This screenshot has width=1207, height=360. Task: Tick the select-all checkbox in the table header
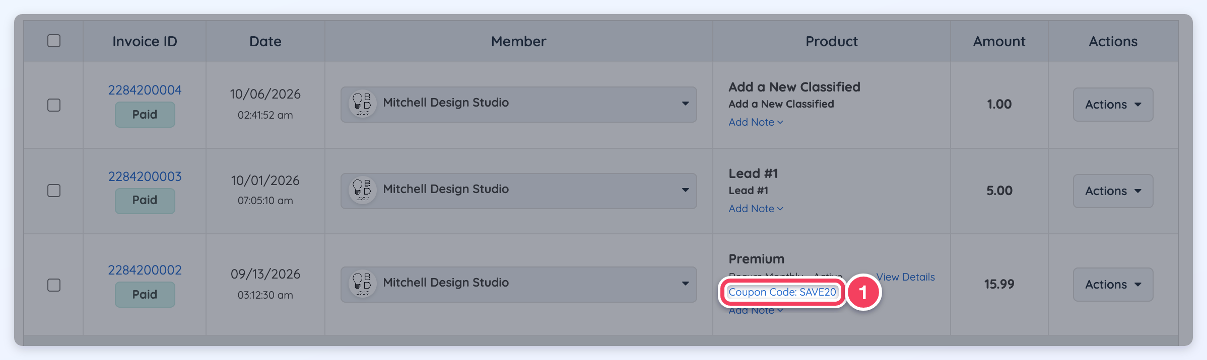tap(54, 41)
